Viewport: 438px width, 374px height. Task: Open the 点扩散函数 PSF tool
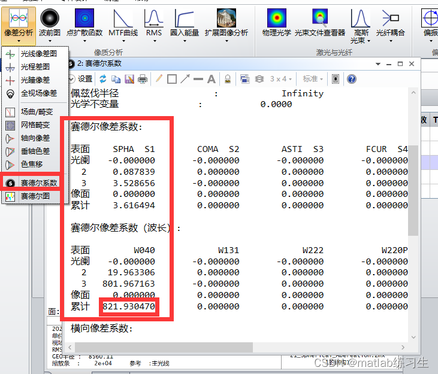click(x=84, y=26)
